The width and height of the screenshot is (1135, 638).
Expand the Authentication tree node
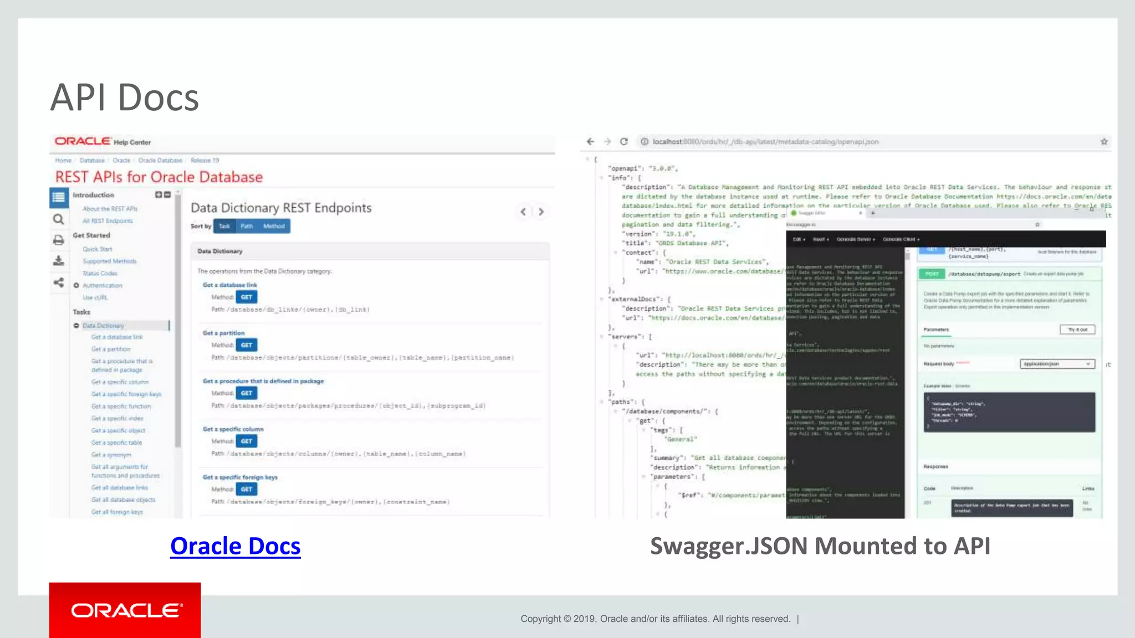[x=76, y=285]
